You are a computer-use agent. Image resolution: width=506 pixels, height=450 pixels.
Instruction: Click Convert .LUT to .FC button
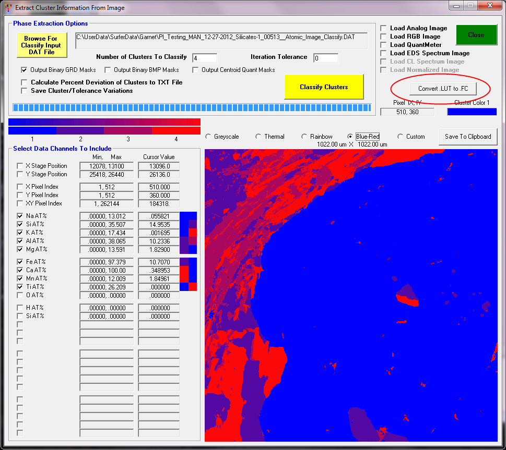(x=443, y=89)
